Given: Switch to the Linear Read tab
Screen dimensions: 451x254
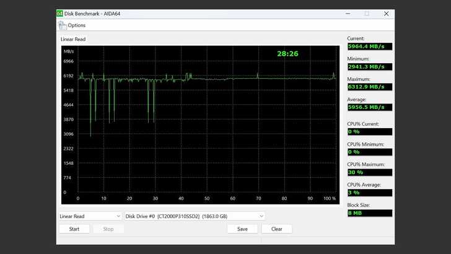Looking at the screenshot, I should 73,39.
